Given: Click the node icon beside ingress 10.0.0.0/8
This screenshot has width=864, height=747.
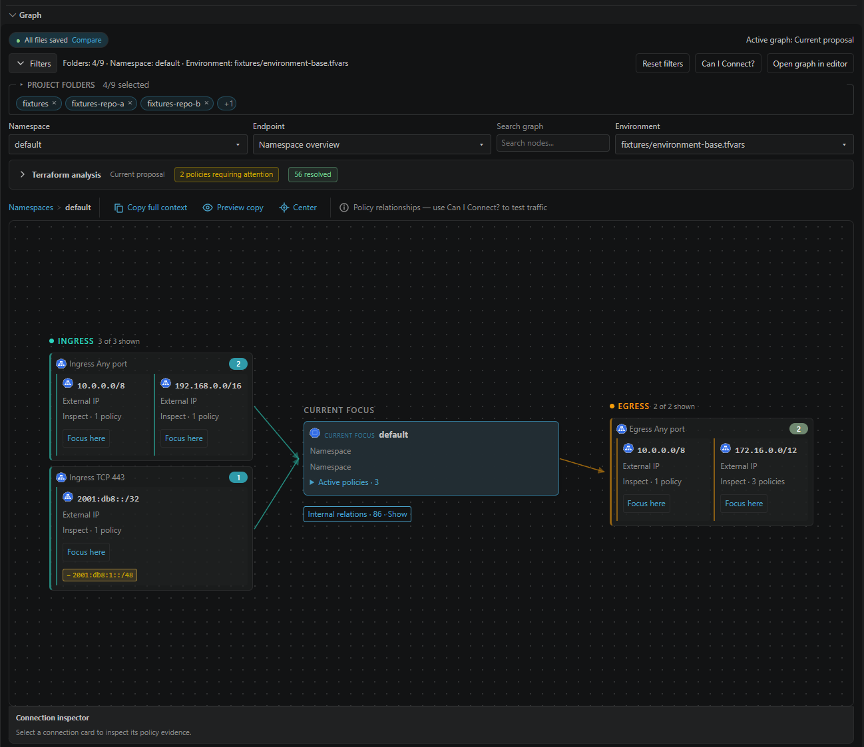Looking at the screenshot, I should pos(68,383).
